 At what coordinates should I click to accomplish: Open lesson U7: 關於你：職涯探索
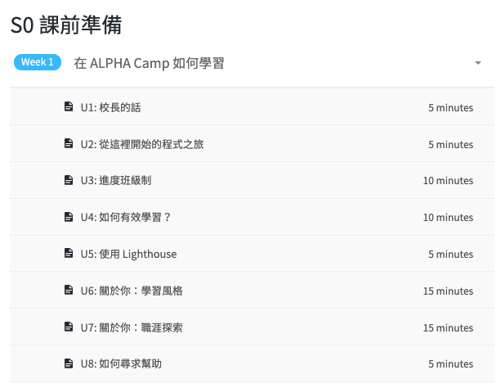point(132,327)
